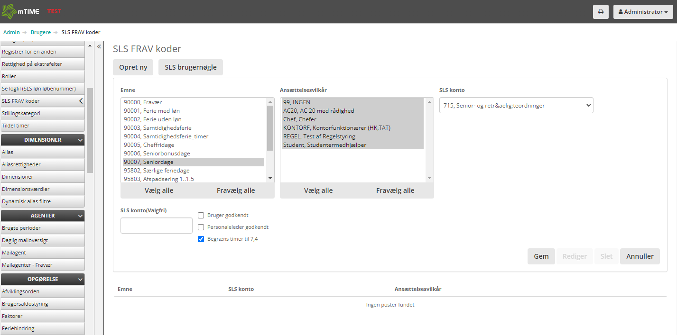Click the mTIME logo
This screenshot has width=677, height=335.
tap(21, 11)
